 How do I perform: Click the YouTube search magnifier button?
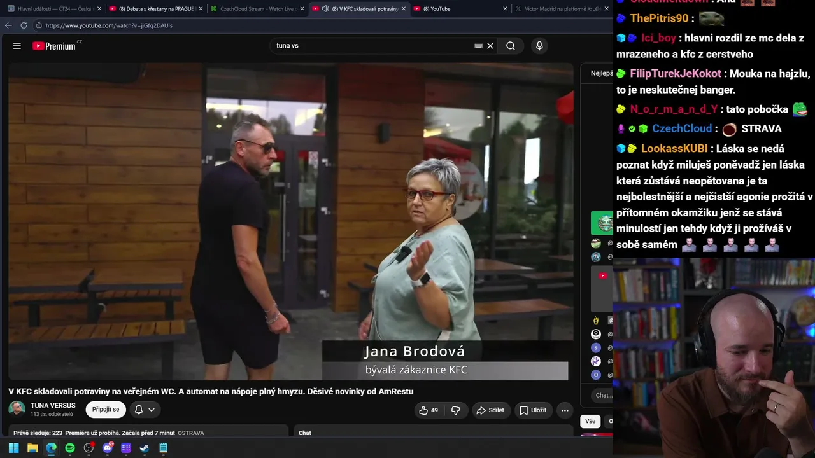[511, 46]
